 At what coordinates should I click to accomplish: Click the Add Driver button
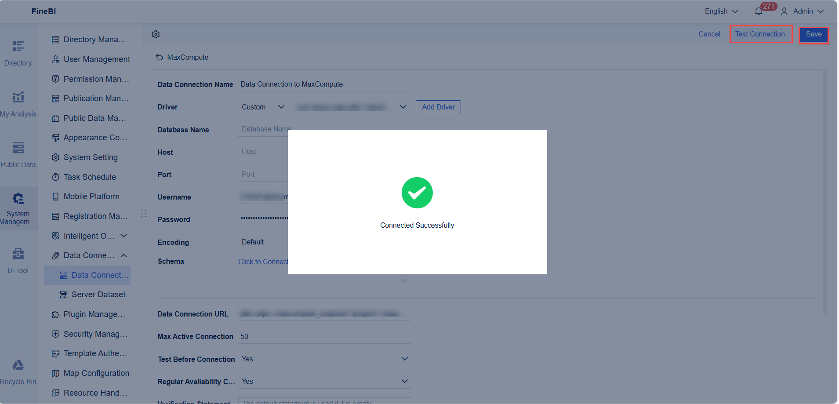click(438, 107)
